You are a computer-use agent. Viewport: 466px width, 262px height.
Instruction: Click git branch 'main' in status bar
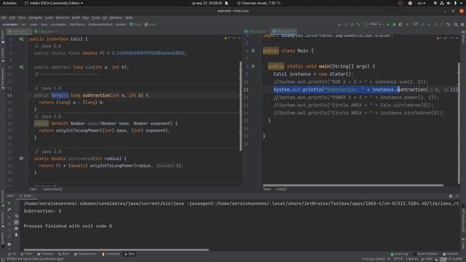tap(427, 259)
